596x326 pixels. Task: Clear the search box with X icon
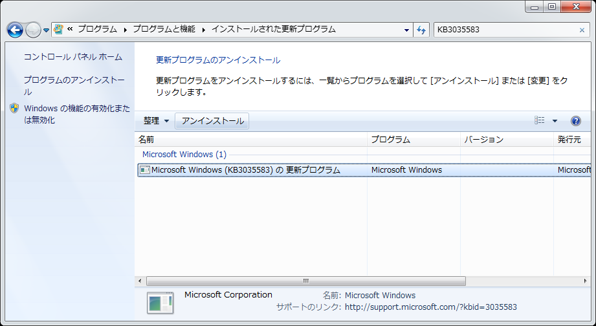pyautogui.click(x=581, y=30)
